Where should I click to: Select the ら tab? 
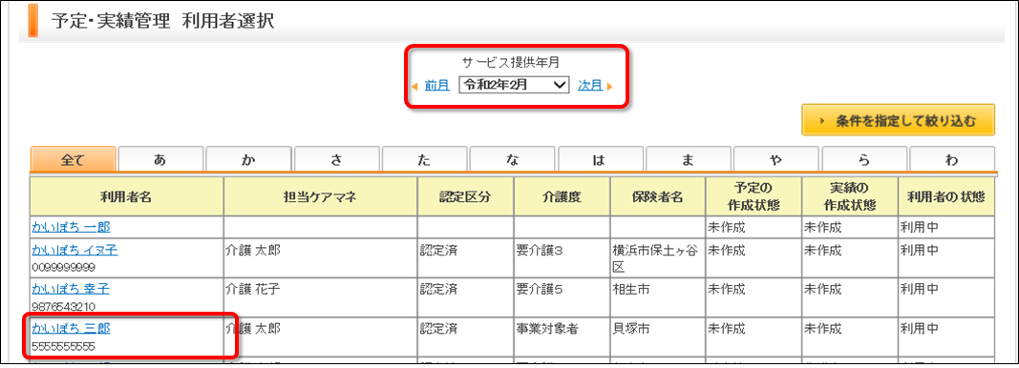click(x=864, y=159)
